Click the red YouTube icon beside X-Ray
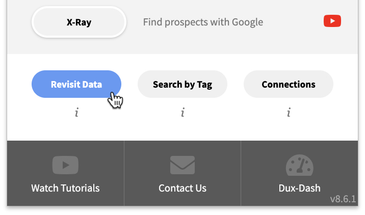The height and width of the screenshot is (215, 365). [x=332, y=21]
